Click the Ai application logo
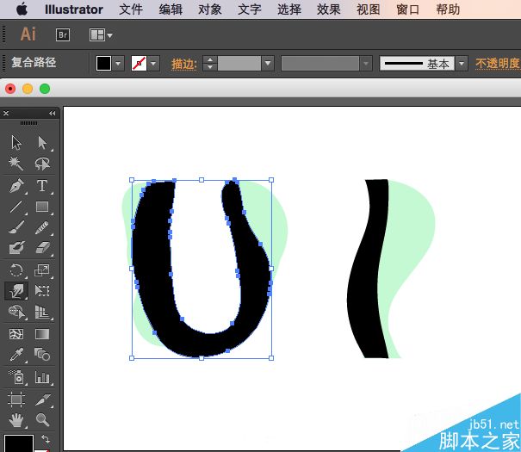The height and width of the screenshot is (452, 521). [28, 34]
